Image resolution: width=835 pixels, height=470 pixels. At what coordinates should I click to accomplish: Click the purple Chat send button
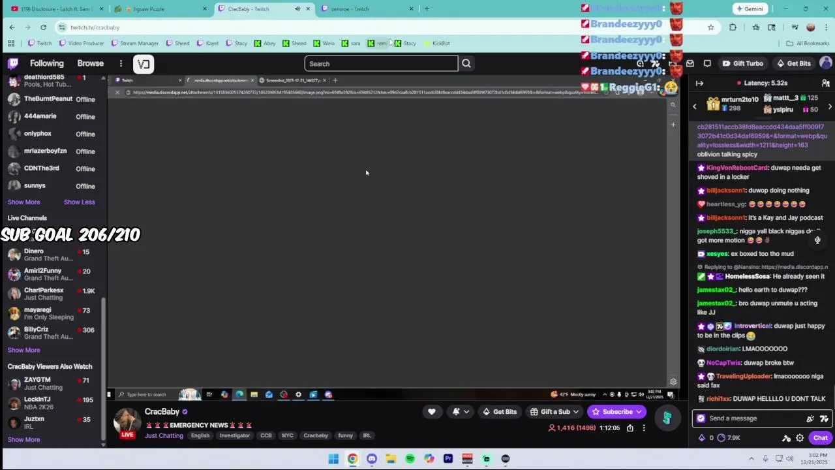click(x=821, y=438)
